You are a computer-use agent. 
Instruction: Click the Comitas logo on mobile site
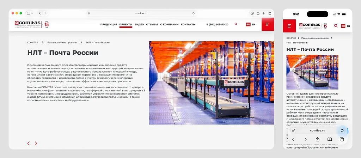point(313,26)
